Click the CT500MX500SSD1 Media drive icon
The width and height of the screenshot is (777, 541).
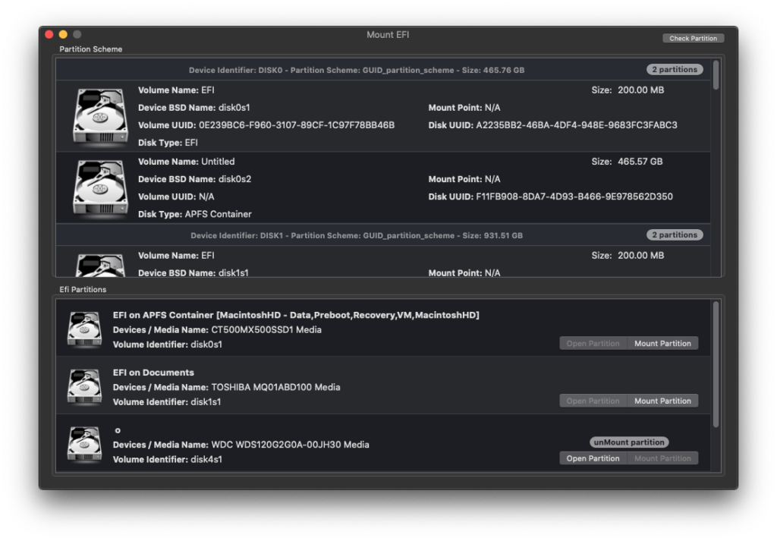point(84,329)
